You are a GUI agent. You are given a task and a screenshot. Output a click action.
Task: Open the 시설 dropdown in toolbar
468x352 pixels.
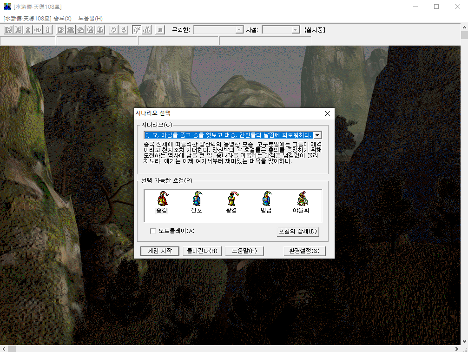click(295, 30)
